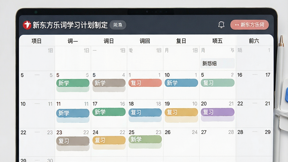Open the taupe 复习 event on date 23

73,141
